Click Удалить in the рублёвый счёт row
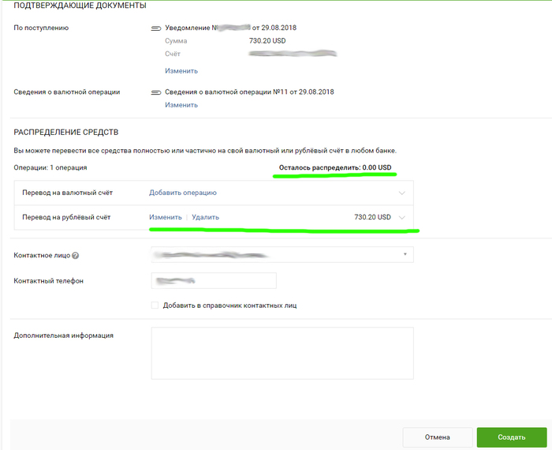The height and width of the screenshot is (450, 552). coord(205,217)
